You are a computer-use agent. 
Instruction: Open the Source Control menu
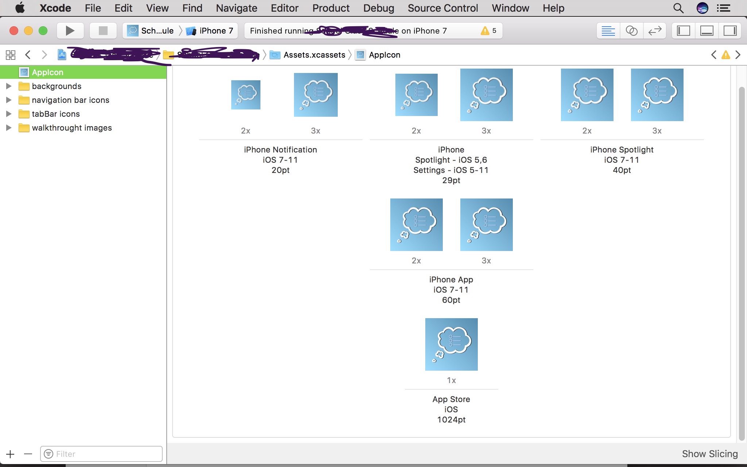click(442, 8)
